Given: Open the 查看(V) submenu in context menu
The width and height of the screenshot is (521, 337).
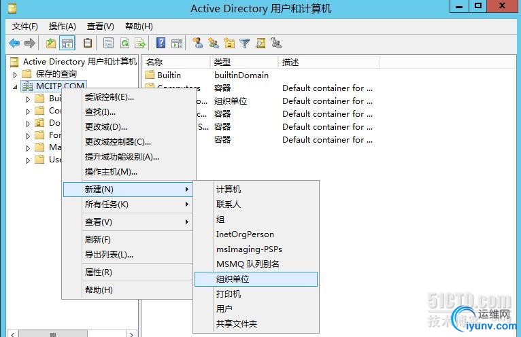Looking at the screenshot, I should (x=128, y=221).
